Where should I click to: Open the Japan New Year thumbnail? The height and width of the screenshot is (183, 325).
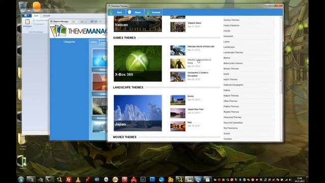(178, 113)
